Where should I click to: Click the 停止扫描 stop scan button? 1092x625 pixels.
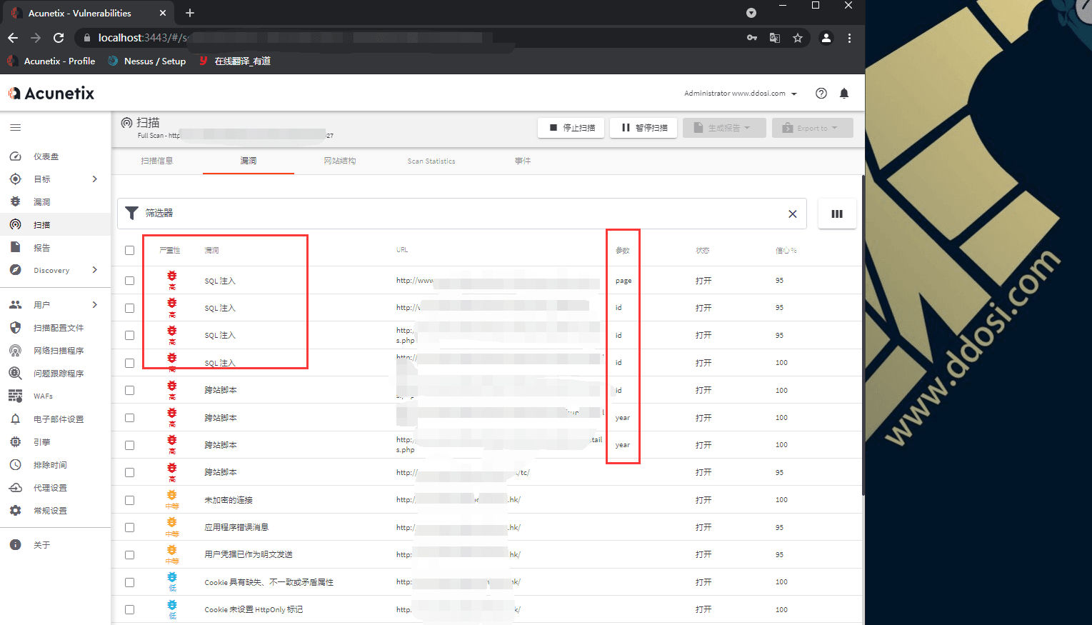[571, 128]
